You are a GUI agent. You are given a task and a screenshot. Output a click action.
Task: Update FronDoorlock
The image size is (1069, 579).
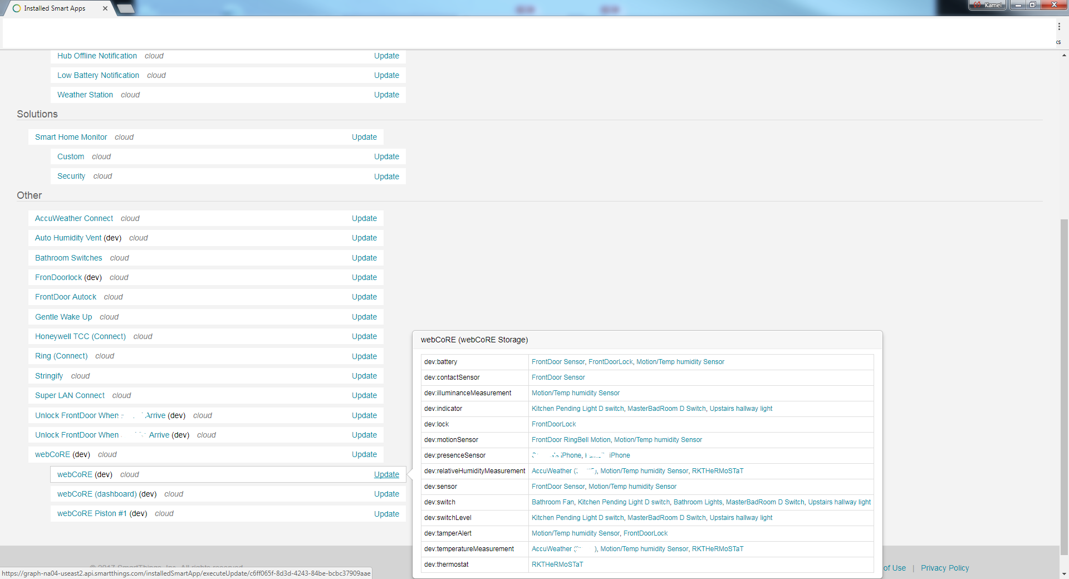click(364, 277)
